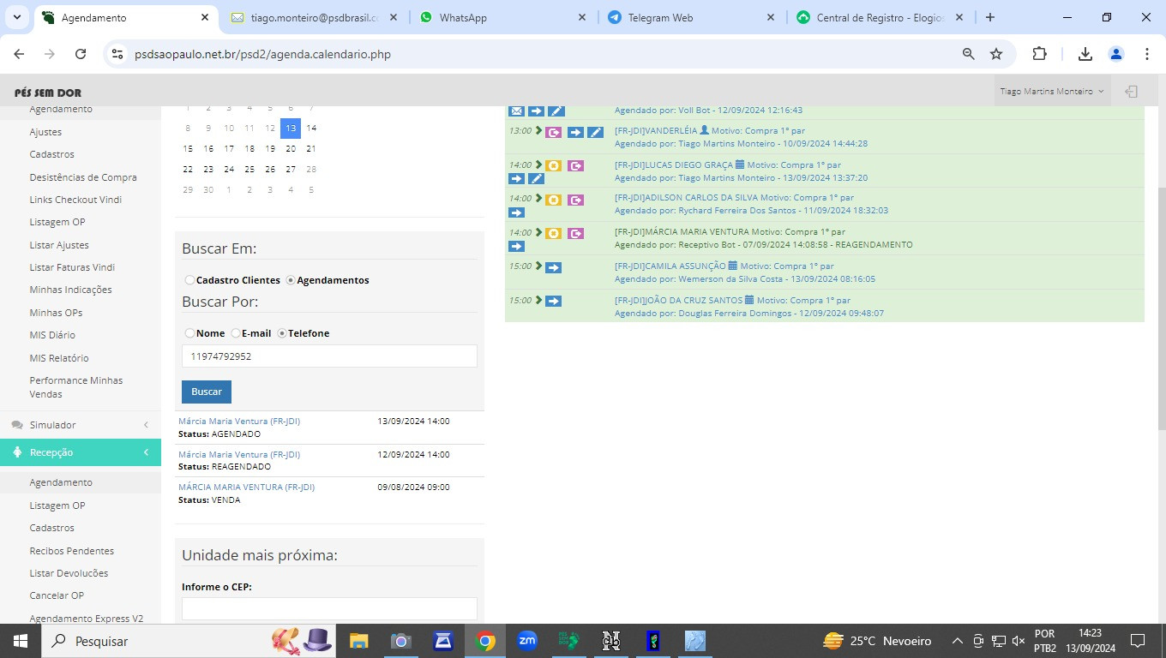Show hidden system tray icons
The height and width of the screenshot is (658, 1166).
[x=958, y=641]
